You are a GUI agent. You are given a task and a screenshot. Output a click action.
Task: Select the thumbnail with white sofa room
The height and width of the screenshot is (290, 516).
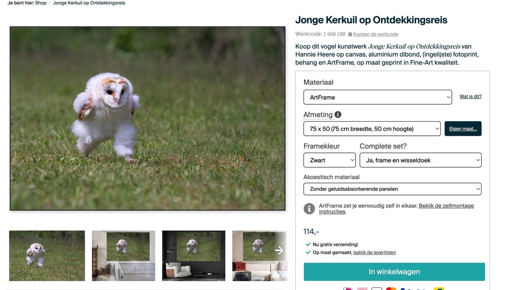[123, 256]
